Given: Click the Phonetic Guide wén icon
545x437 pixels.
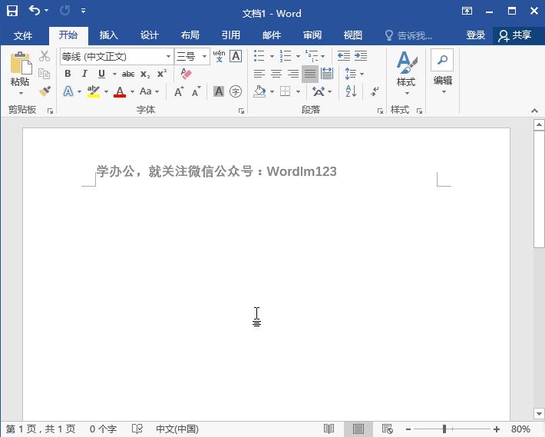Looking at the screenshot, I should pyautogui.click(x=219, y=56).
